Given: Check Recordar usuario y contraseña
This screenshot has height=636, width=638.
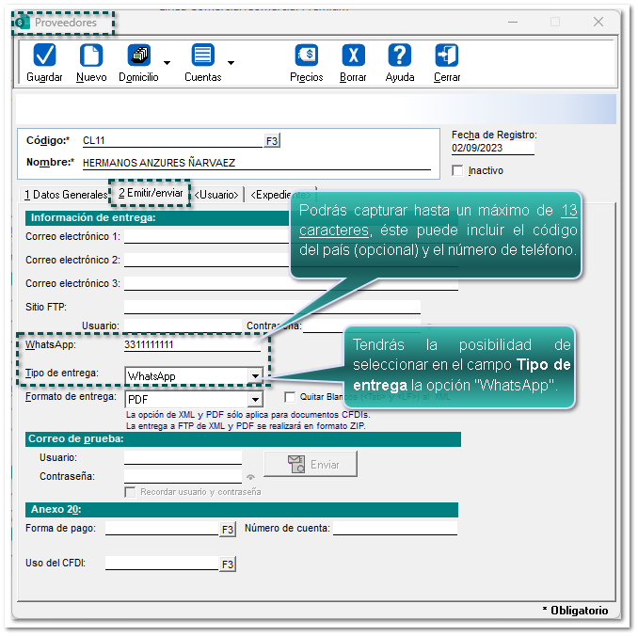Looking at the screenshot, I should [x=131, y=491].
